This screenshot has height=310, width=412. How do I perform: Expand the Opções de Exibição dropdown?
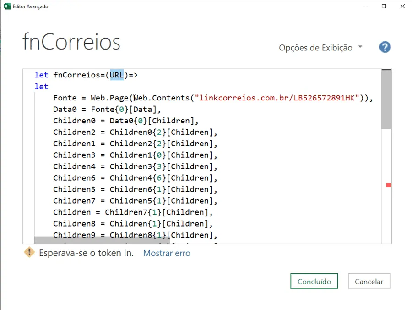tap(320, 48)
